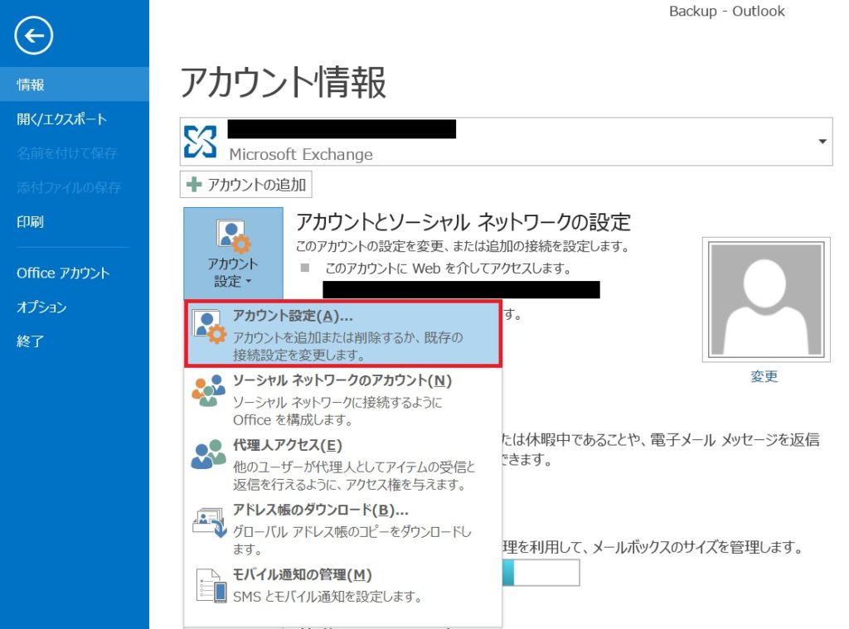Select 終了 to exit Outlook
849x629 pixels.
tap(75, 341)
